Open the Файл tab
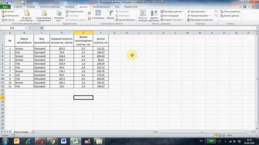The height and width of the screenshot is (145, 259). 5,7
